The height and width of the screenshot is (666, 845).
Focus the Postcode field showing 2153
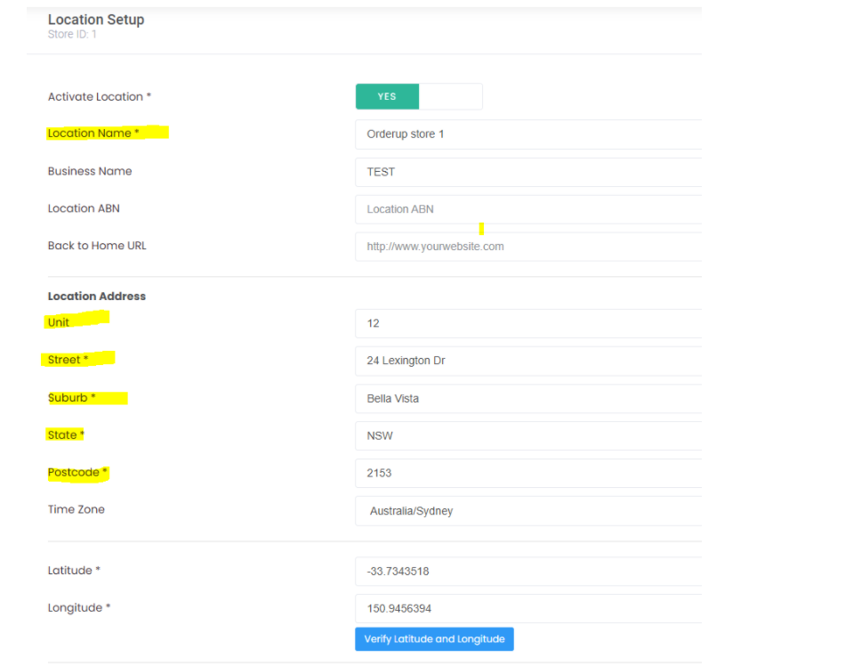(527, 473)
